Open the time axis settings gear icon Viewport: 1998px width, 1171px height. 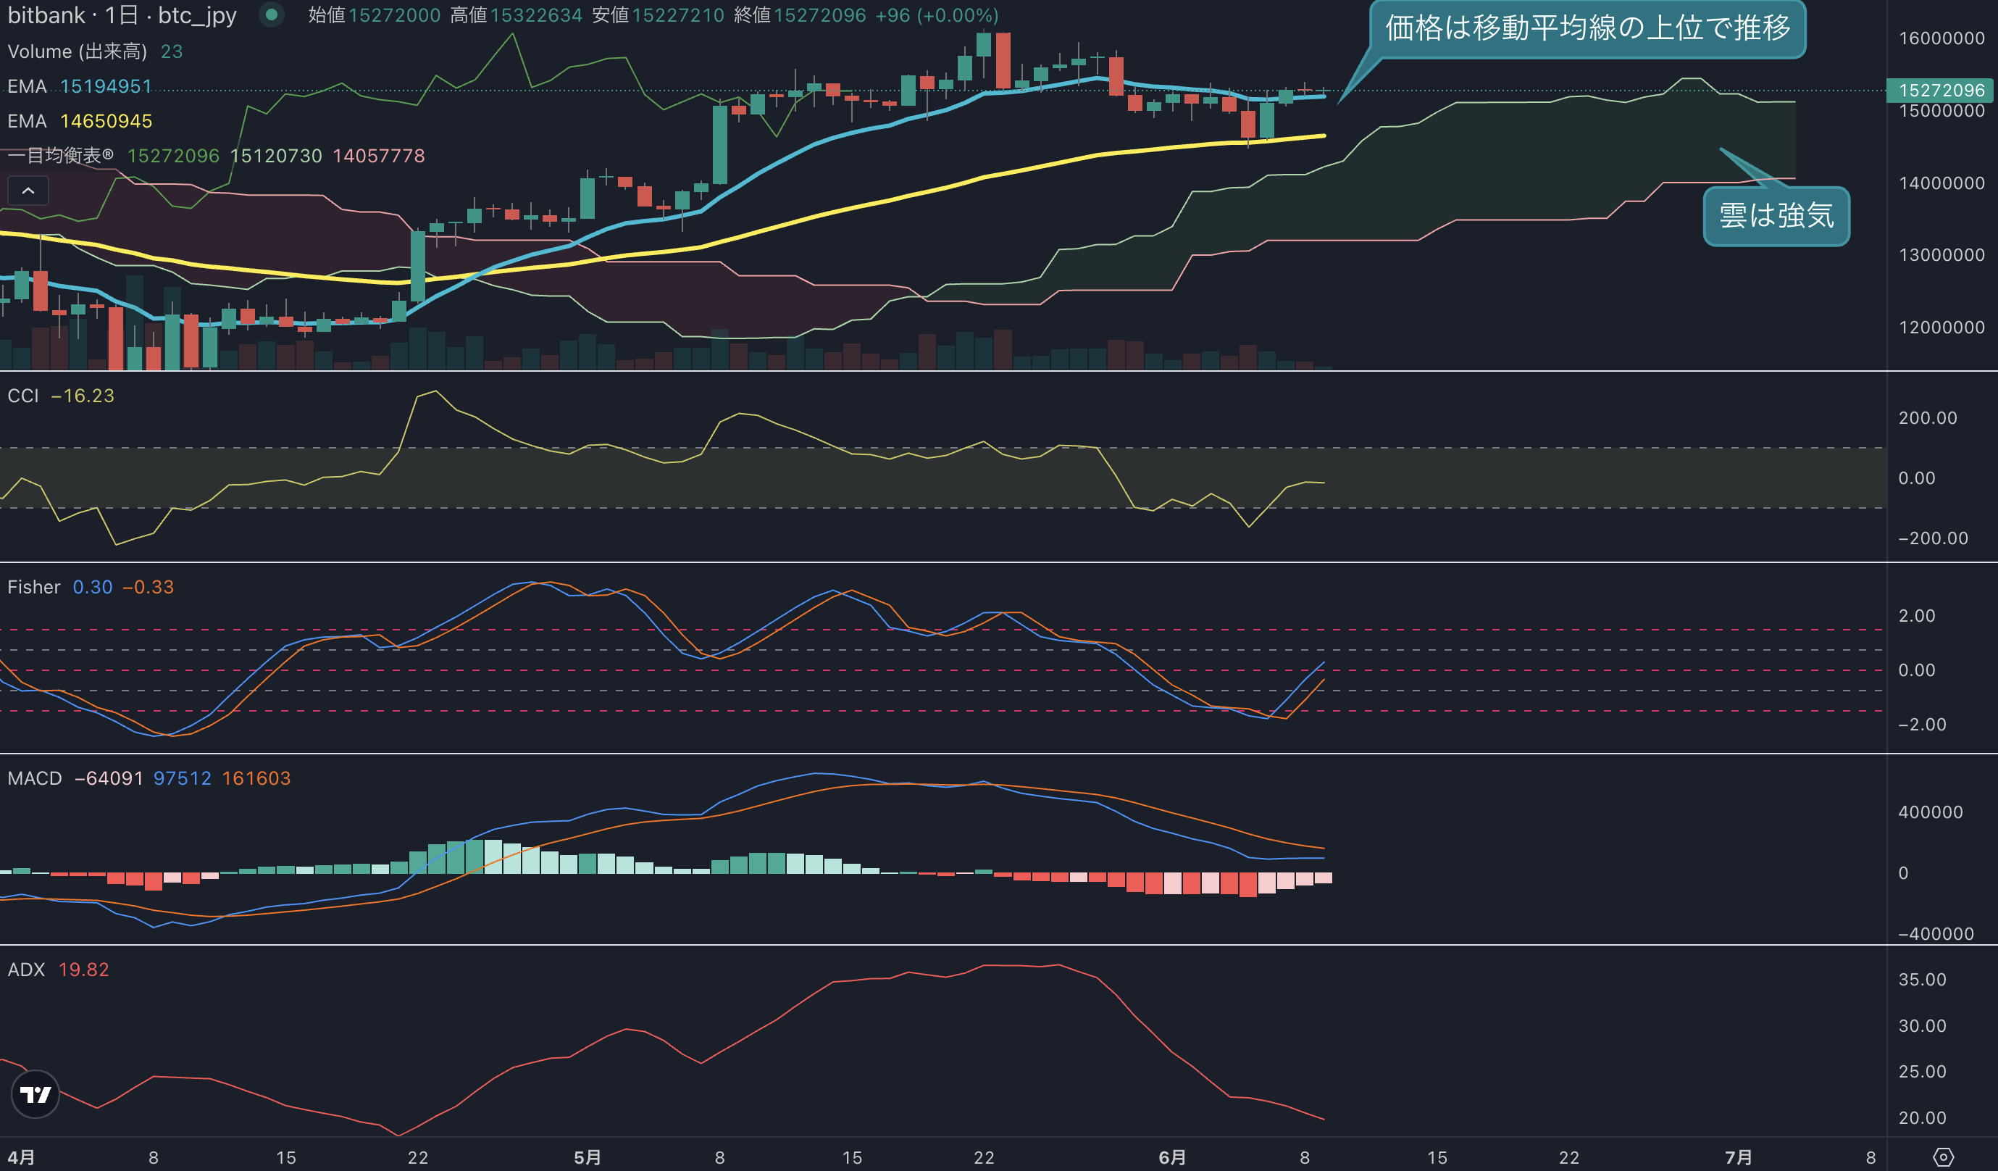1942,1157
